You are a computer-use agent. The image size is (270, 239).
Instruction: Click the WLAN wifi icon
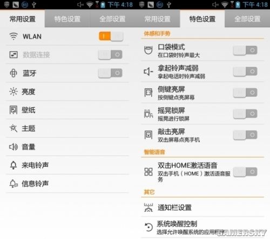point(13,37)
